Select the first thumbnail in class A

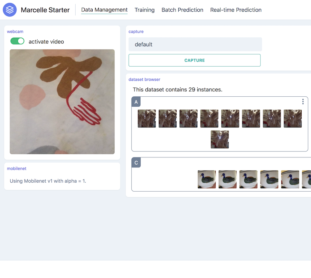click(147, 118)
